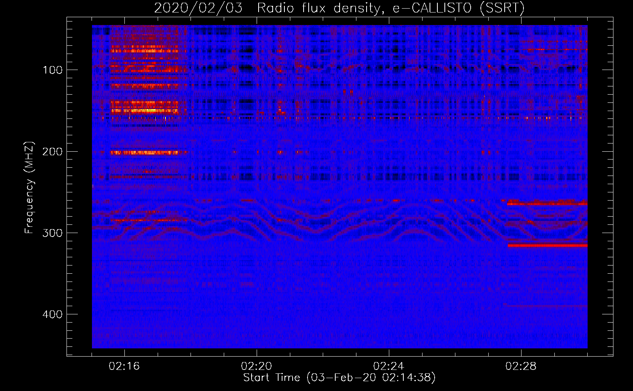Click the 02:28 time tick label
Viewport: 633px width, 391px height.
[521, 366]
